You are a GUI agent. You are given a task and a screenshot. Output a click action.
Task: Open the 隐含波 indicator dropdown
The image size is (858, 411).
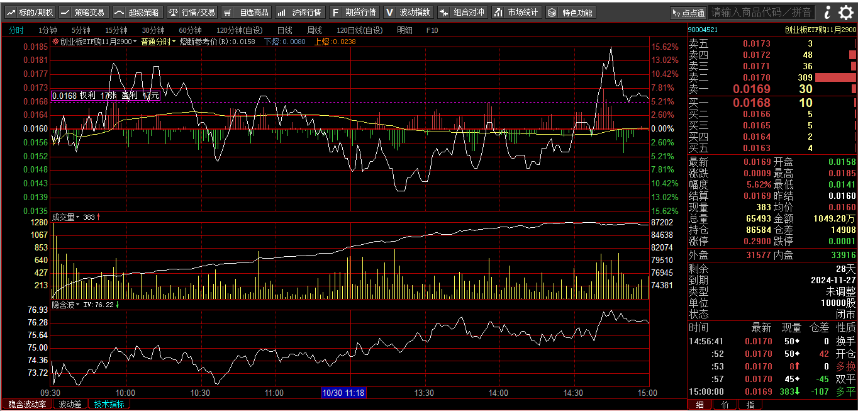pos(66,305)
